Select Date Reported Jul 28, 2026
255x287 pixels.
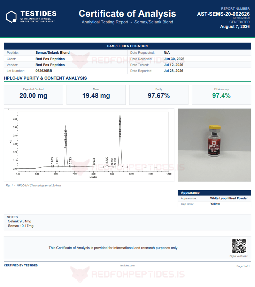point(173,71)
